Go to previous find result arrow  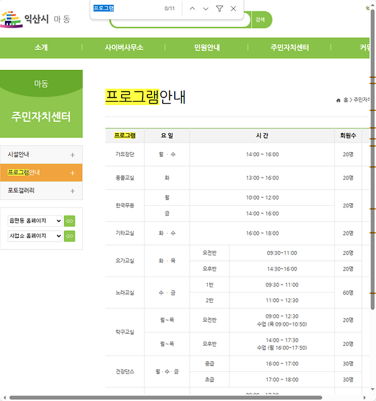click(192, 9)
